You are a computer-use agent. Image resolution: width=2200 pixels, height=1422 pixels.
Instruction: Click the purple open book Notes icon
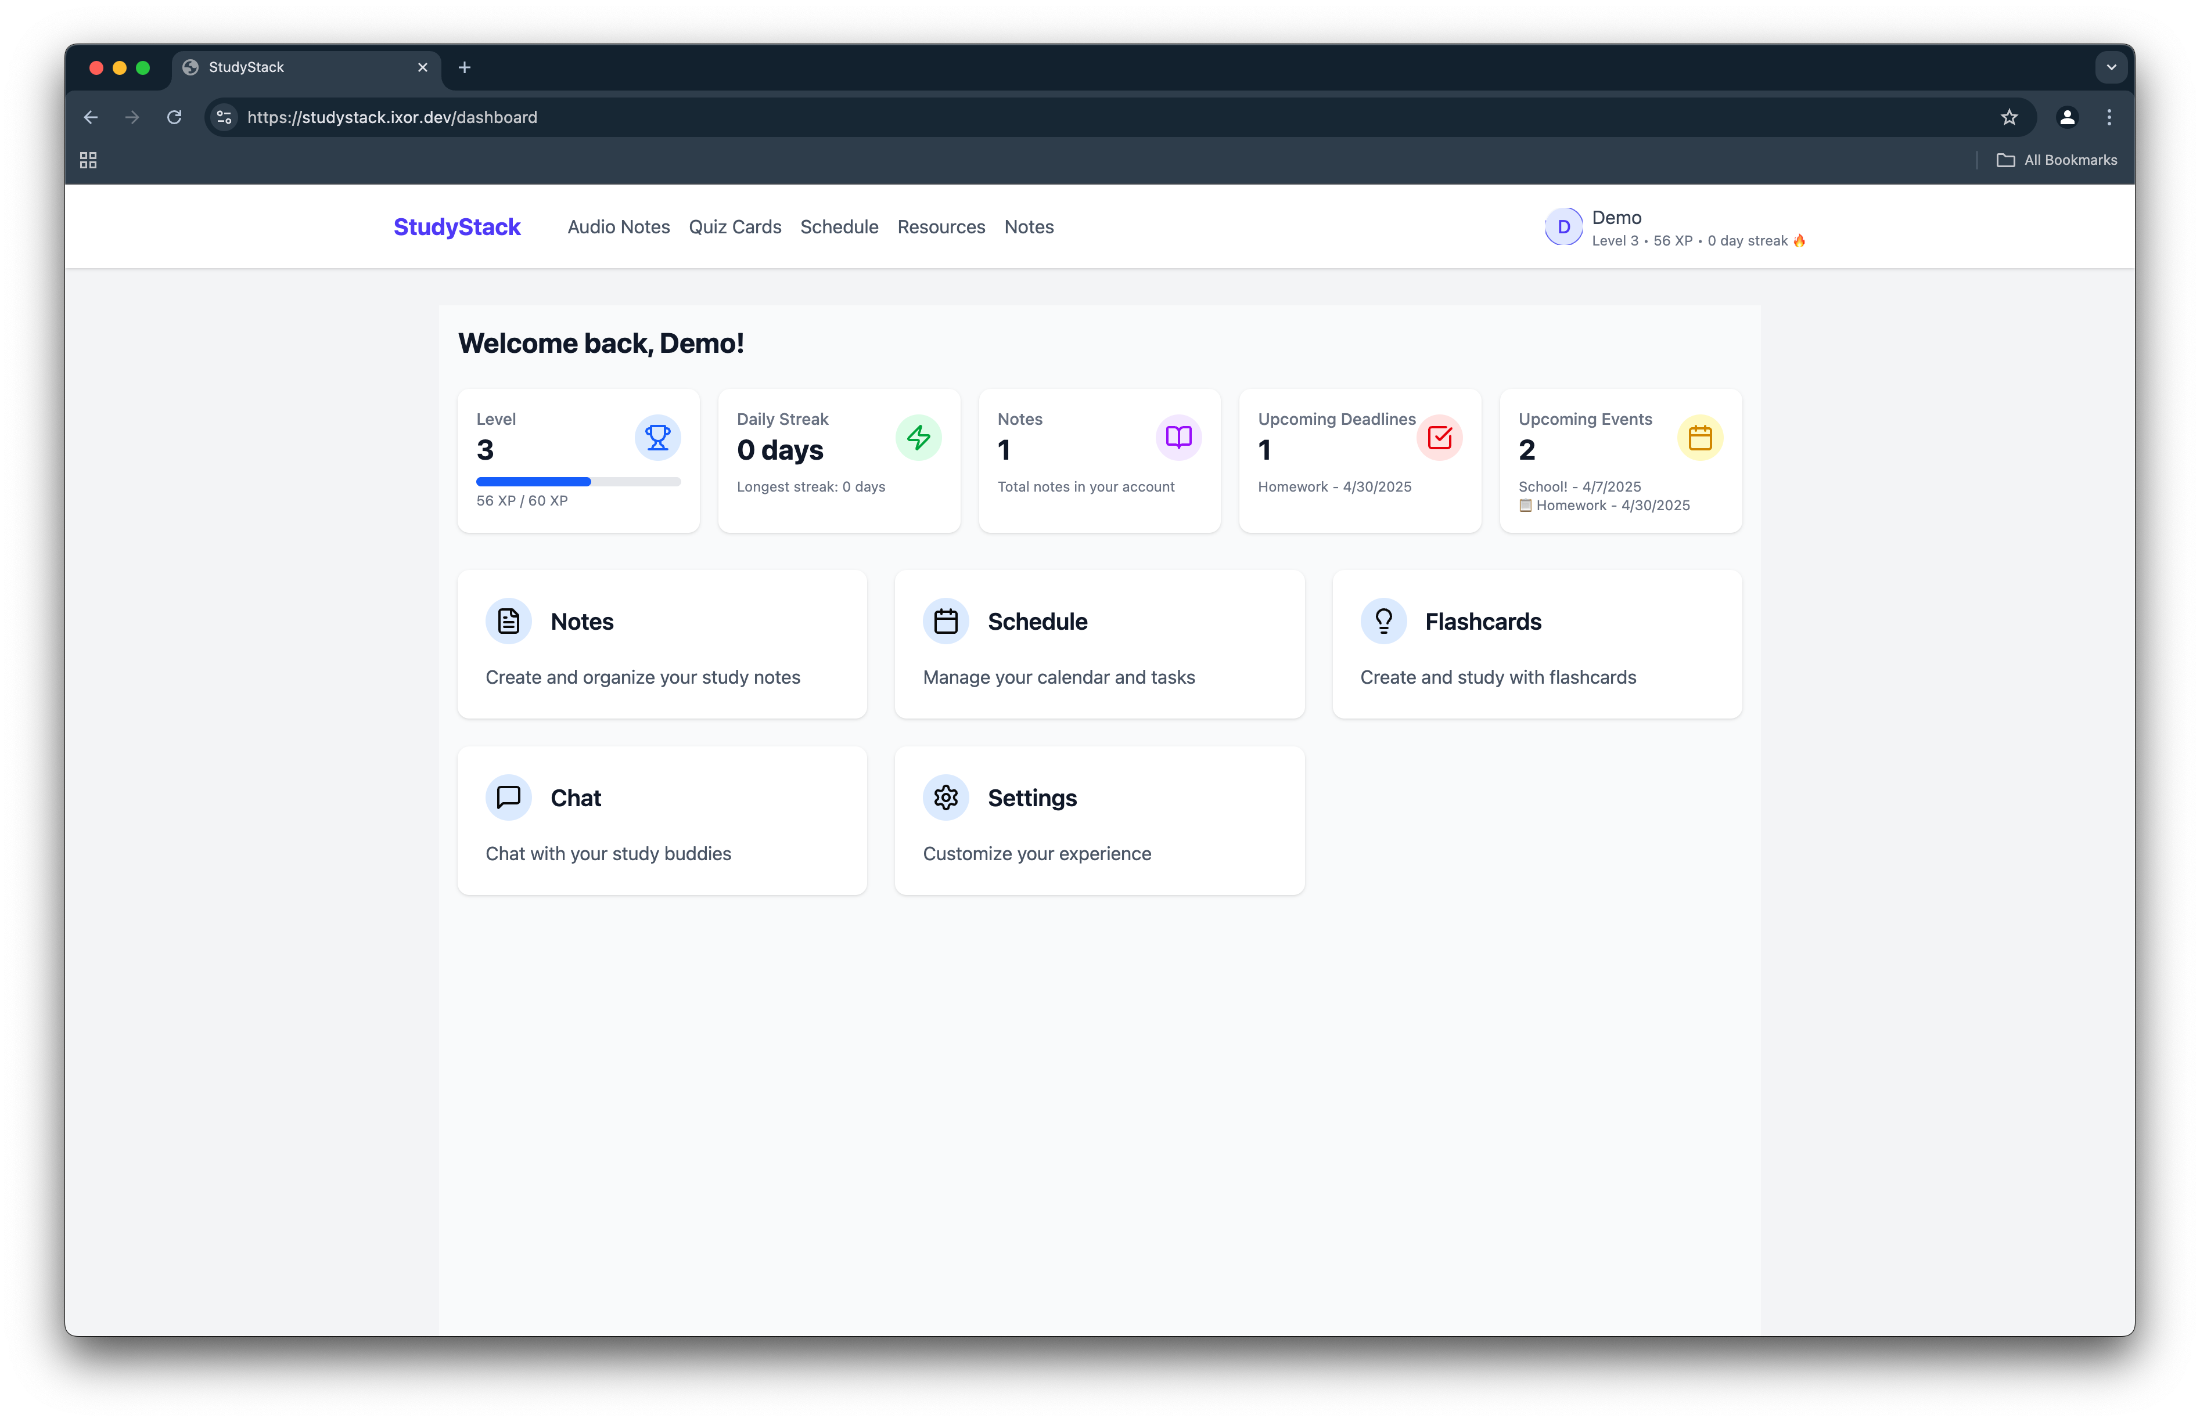(1178, 438)
